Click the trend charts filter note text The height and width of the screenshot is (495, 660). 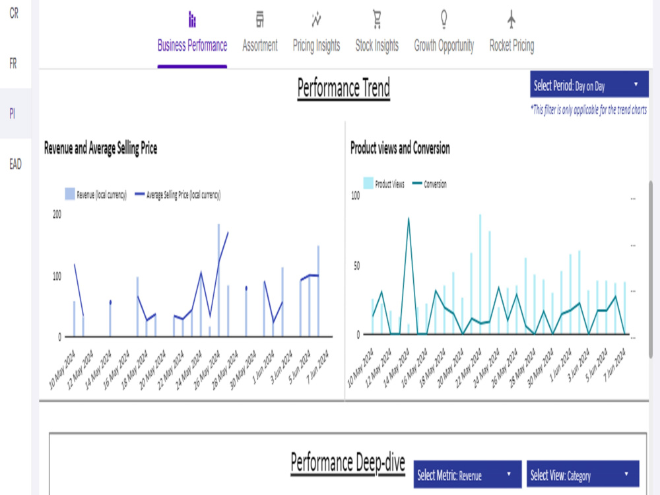tap(589, 110)
